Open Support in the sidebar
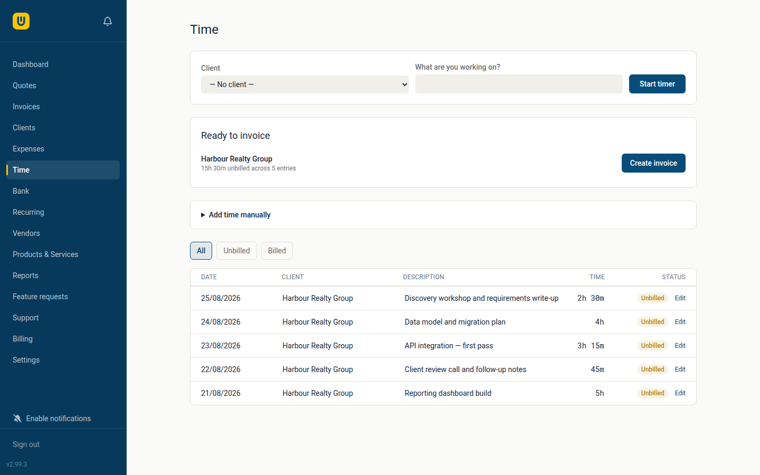Screen dimensions: 760x475 (63, 318)
